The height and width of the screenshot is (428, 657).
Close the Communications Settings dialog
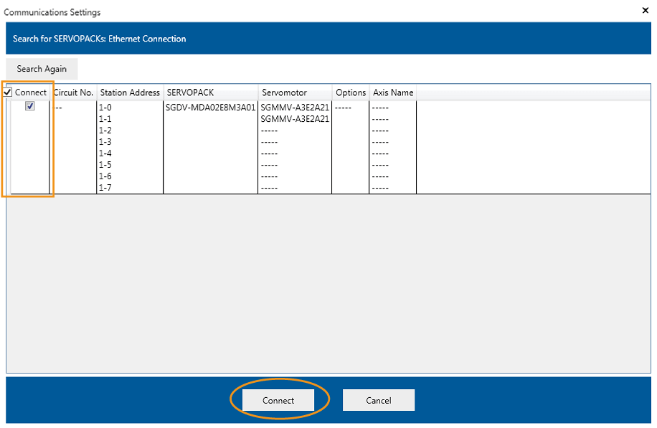pos(643,11)
